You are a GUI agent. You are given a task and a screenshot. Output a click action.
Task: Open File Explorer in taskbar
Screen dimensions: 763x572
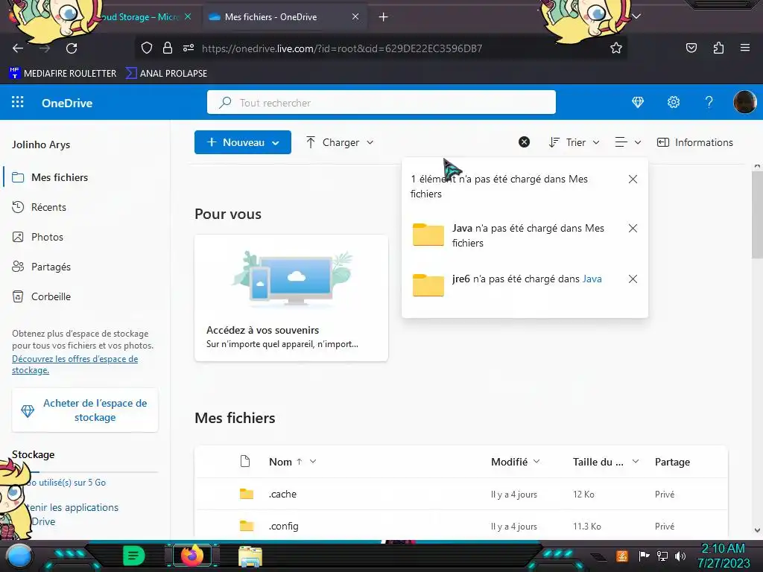click(250, 556)
